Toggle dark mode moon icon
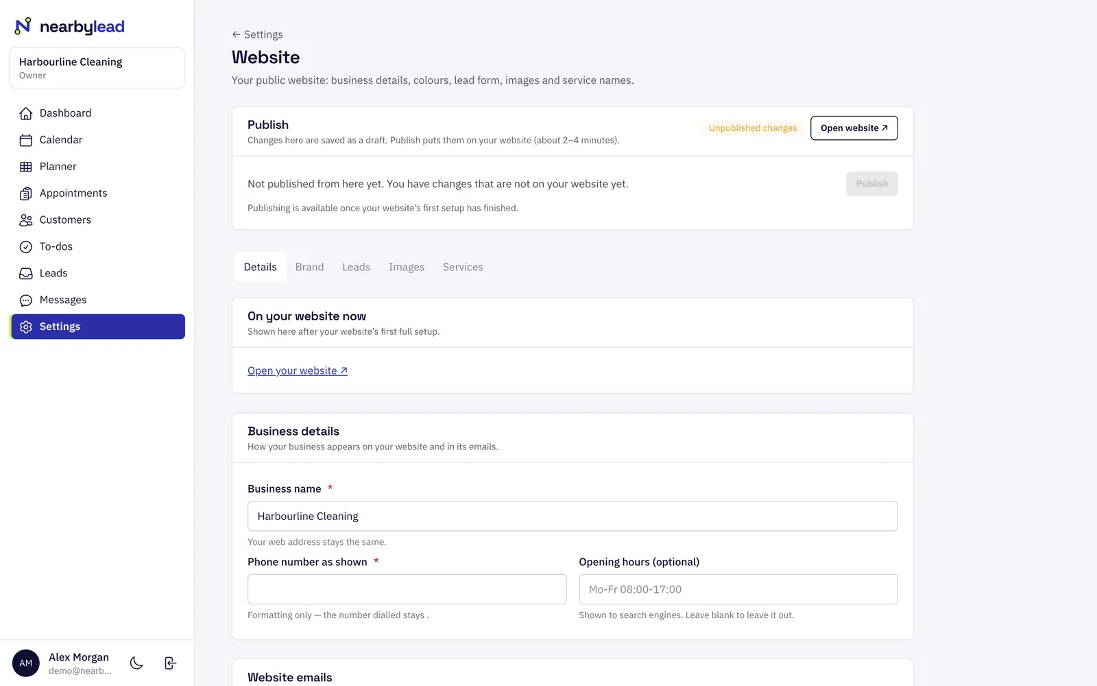Viewport: 1097px width, 686px height. click(x=136, y=663)
